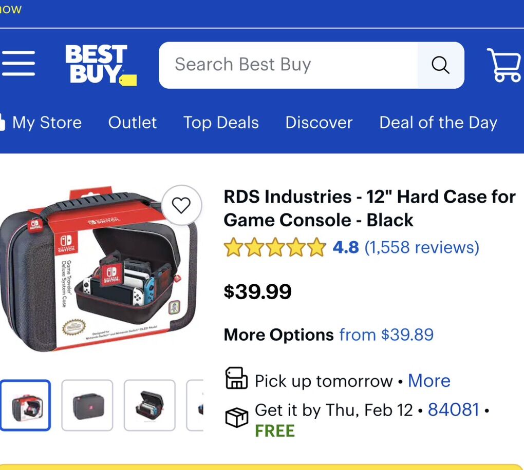Click More next to Pick up tomorrow
The width and height of the screenshot is (524, 470).
(x=429, y=381)
